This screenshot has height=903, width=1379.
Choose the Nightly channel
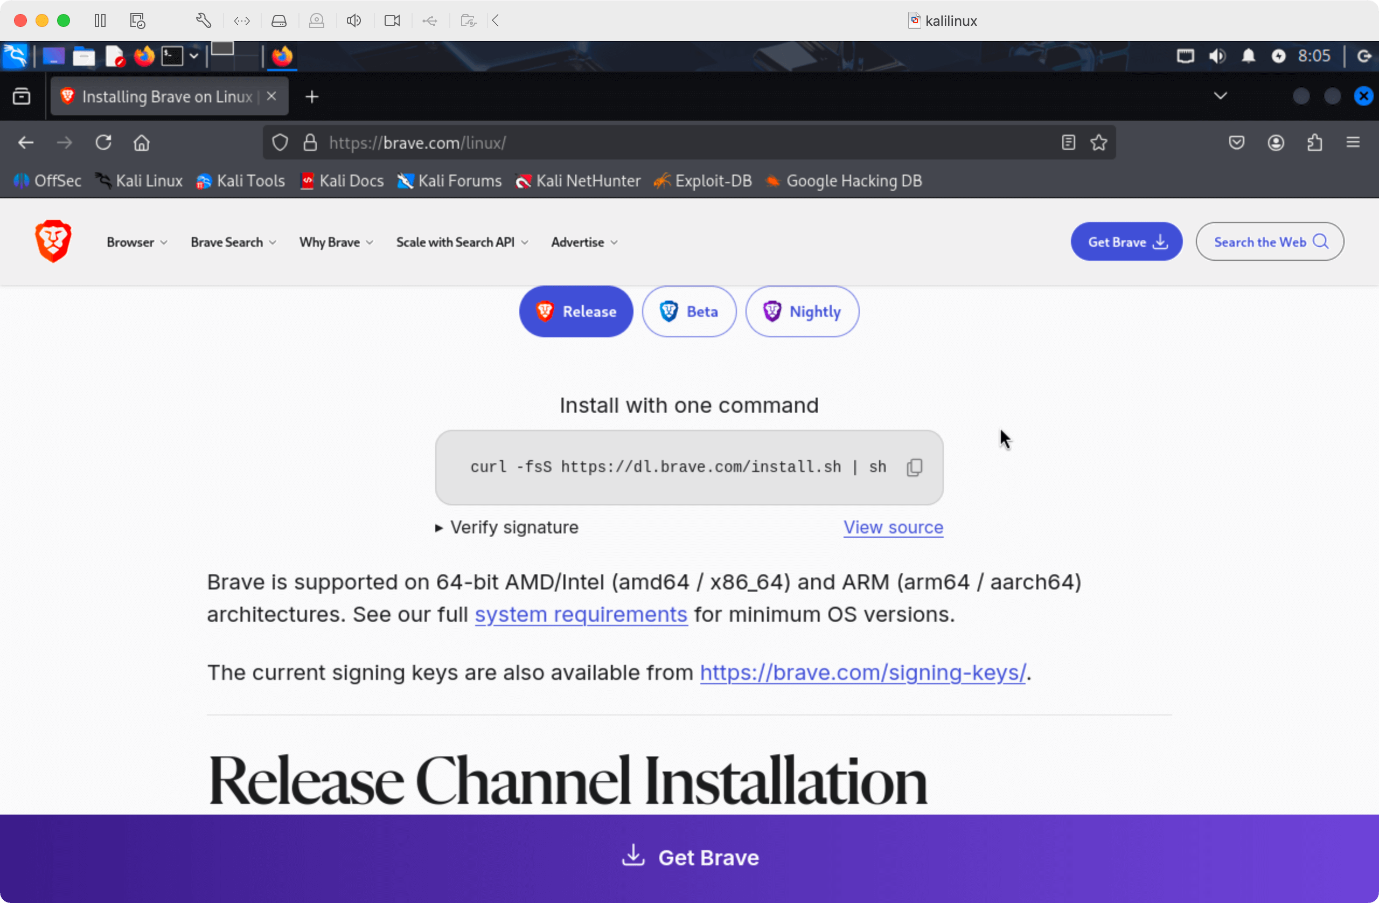point(802,311)
